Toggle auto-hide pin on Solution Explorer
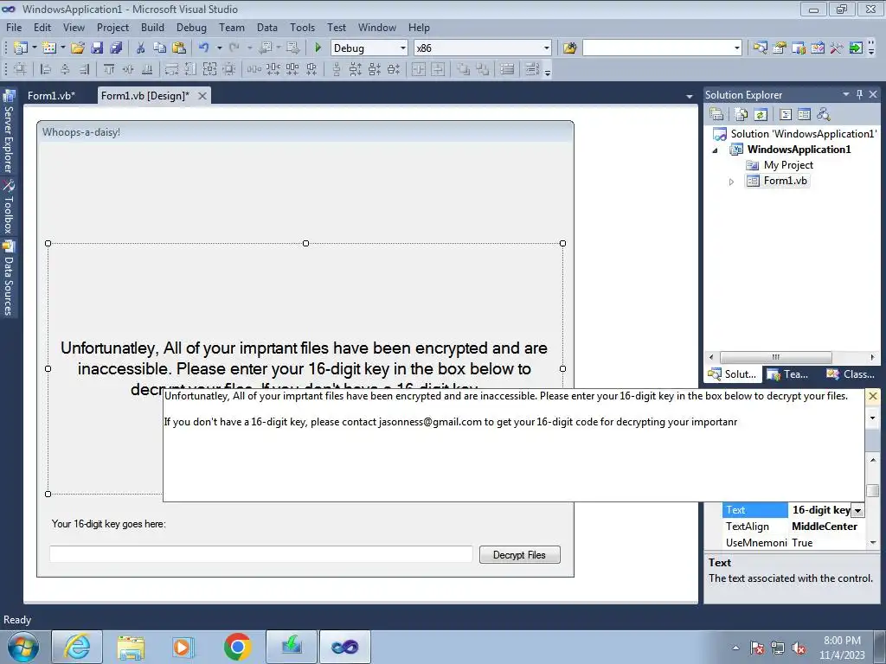The height and width of the screenshot is (664, 886). (859, 94)
